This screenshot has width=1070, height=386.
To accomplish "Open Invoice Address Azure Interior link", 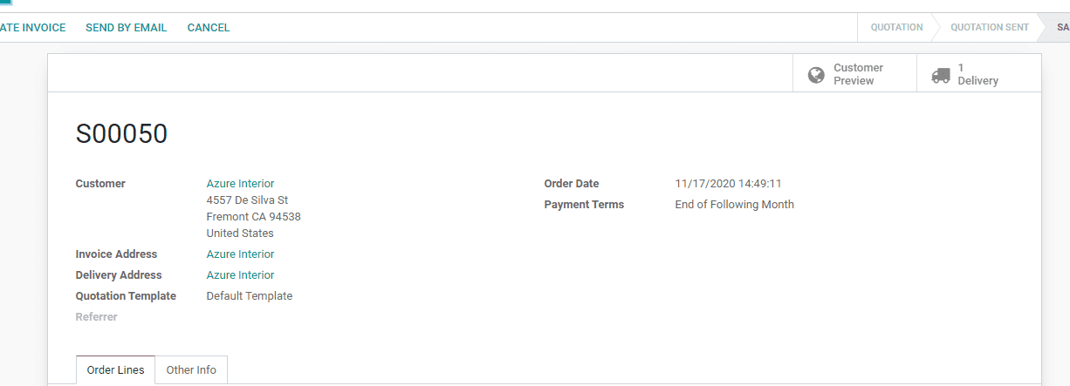I will tap(240, 254).
